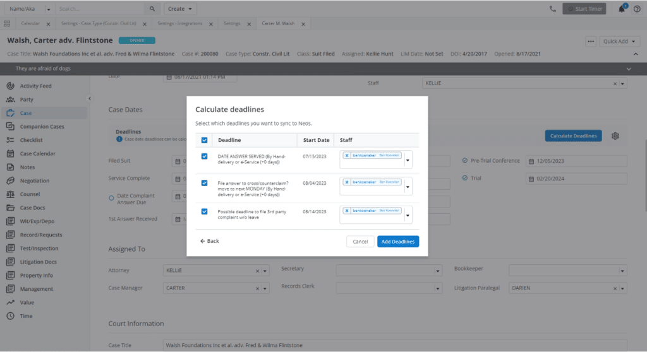647x352 pixels.
Task: Click the three-dot more options button
Action: (591, 41)
